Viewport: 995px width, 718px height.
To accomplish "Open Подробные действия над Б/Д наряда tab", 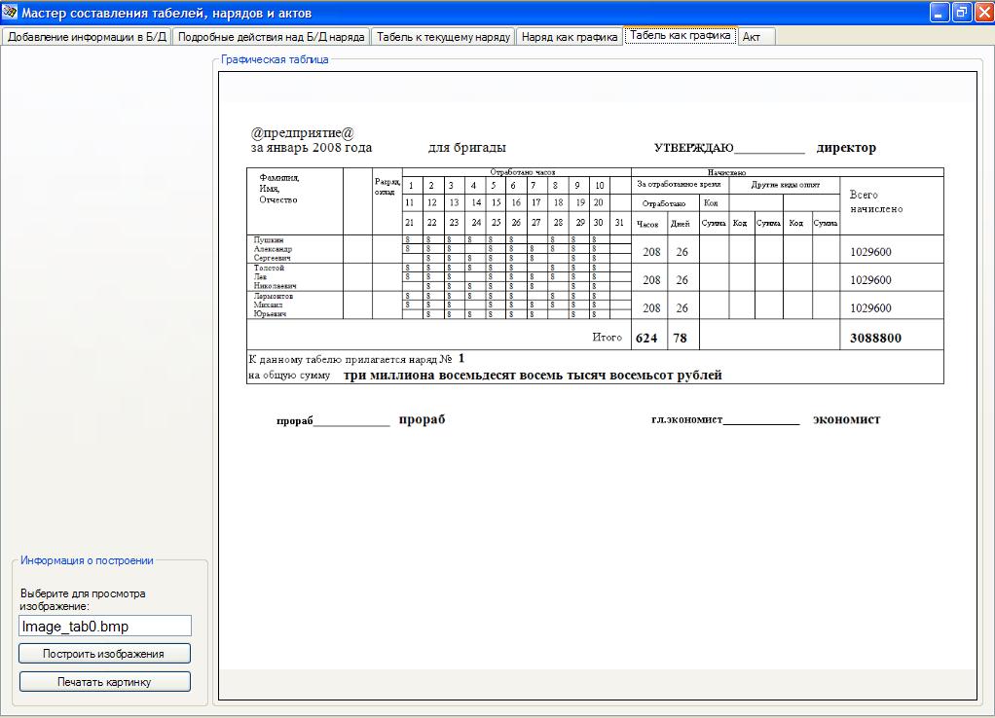I will click(x=272, y=37).
